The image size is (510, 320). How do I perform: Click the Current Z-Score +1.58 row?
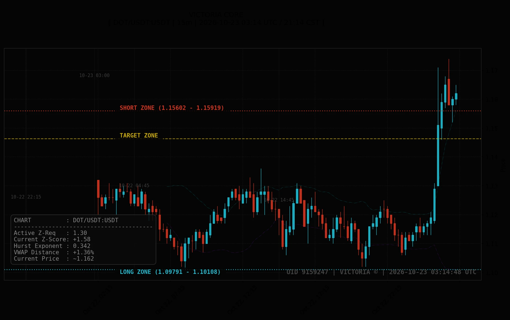52,239
